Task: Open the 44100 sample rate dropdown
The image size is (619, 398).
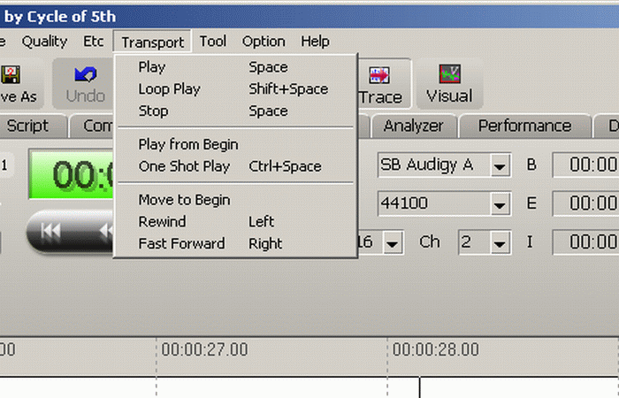Action: point(501,203)
